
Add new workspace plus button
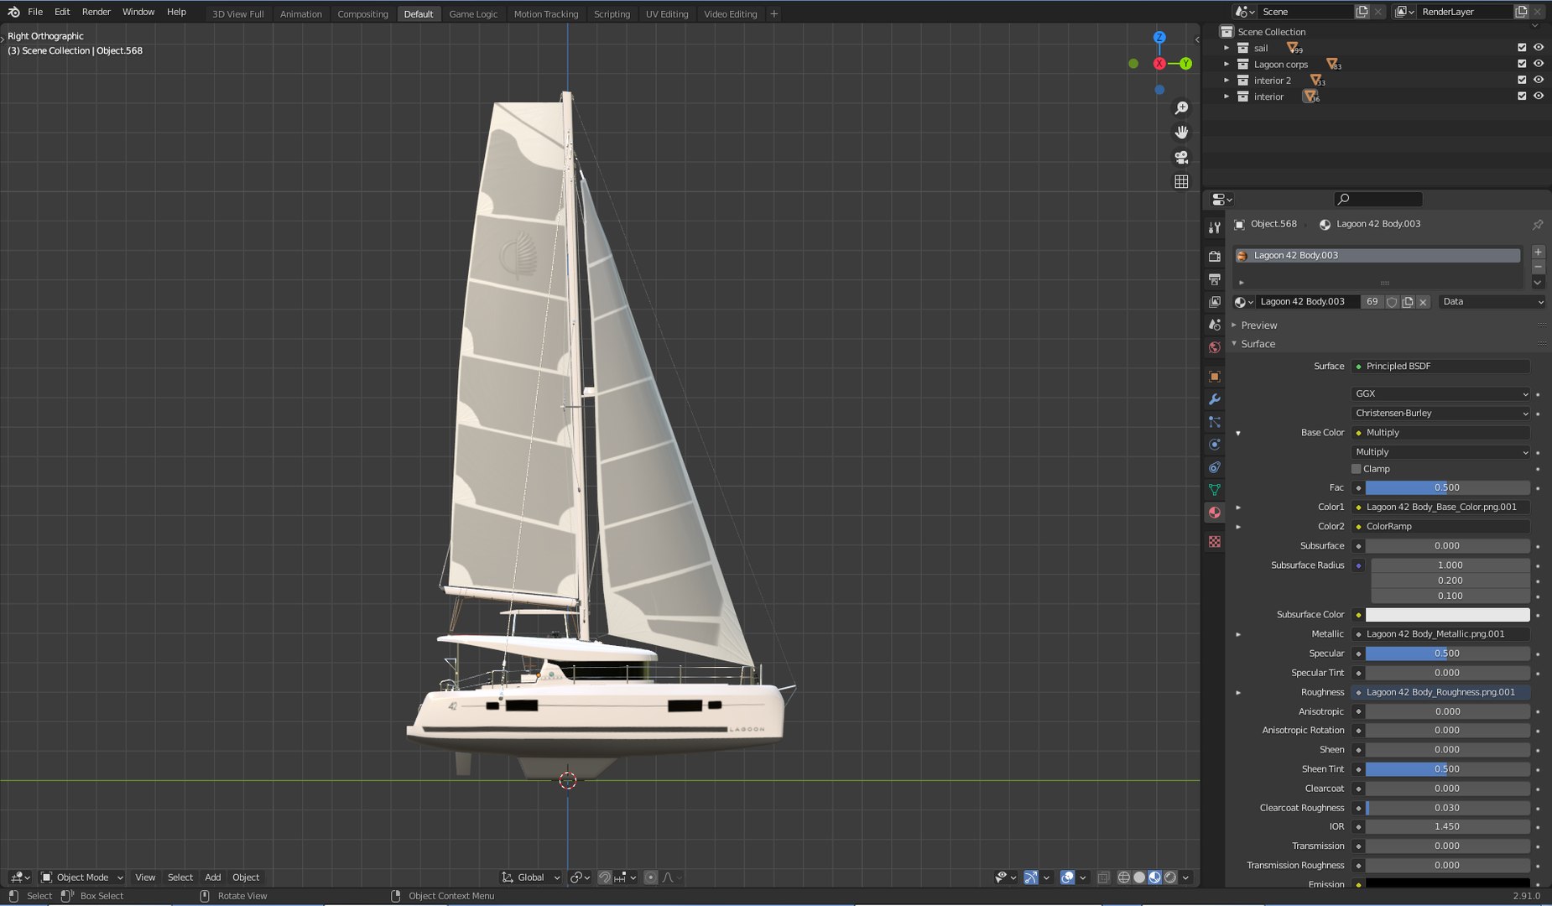point(773,13)
